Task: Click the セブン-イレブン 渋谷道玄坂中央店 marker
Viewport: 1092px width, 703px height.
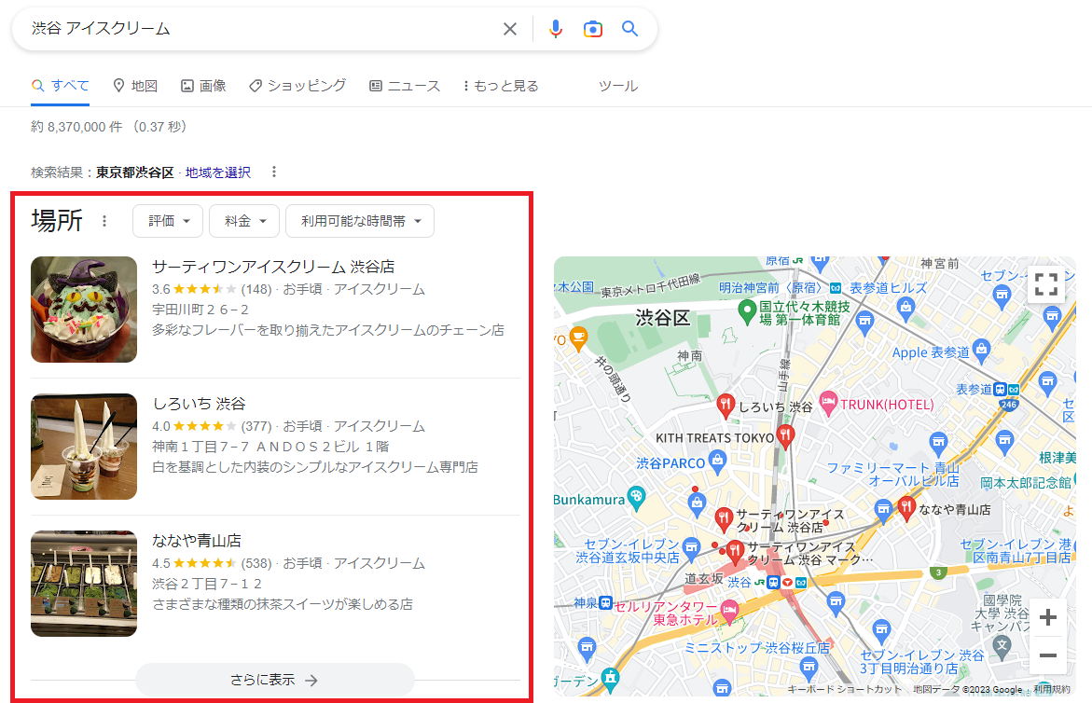Action: point(691,548)
